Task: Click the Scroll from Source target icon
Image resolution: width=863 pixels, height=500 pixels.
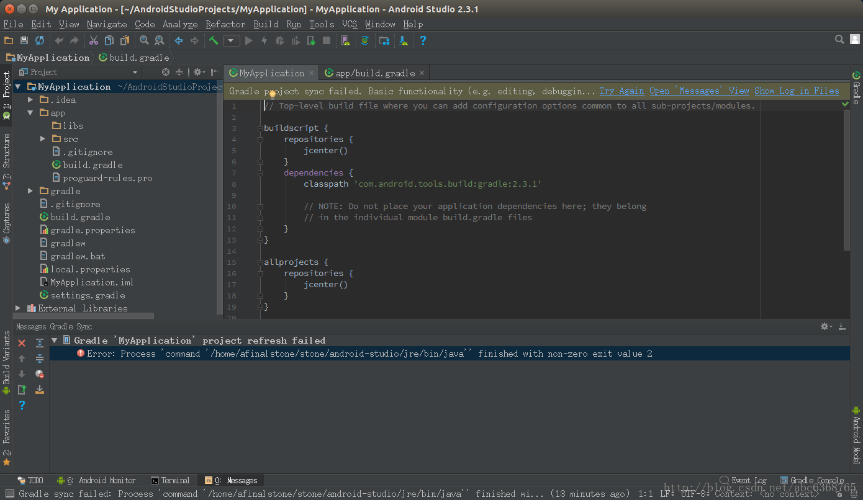Action: 166,72
